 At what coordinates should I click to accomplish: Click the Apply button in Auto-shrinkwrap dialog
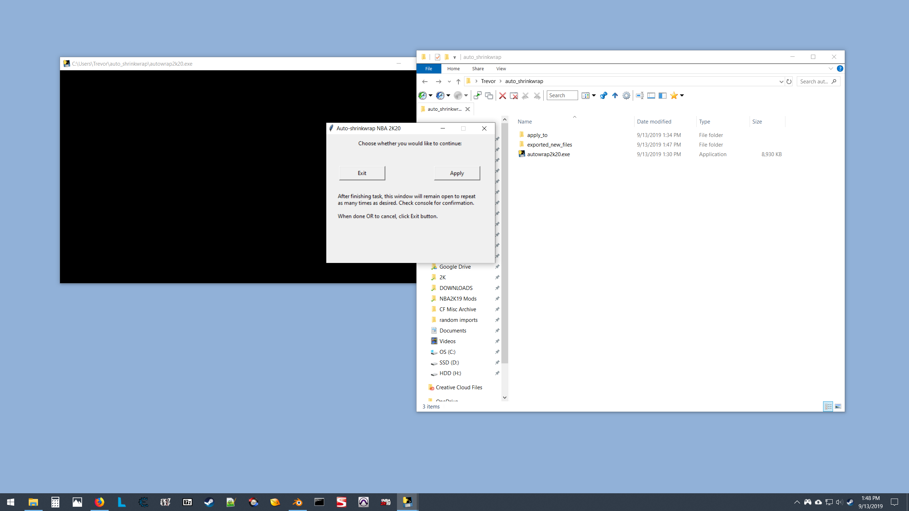click(457, 173)
